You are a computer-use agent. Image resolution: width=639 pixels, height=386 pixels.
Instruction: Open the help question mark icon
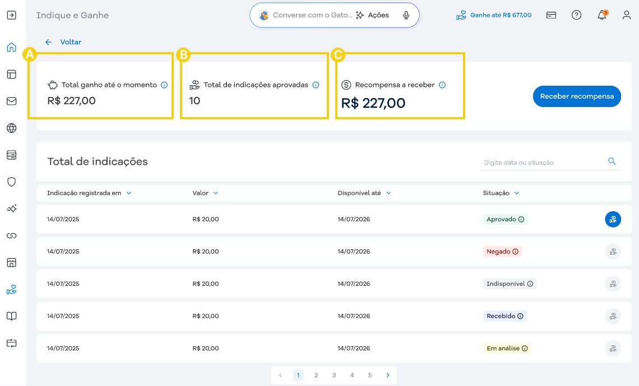(576, 15)
